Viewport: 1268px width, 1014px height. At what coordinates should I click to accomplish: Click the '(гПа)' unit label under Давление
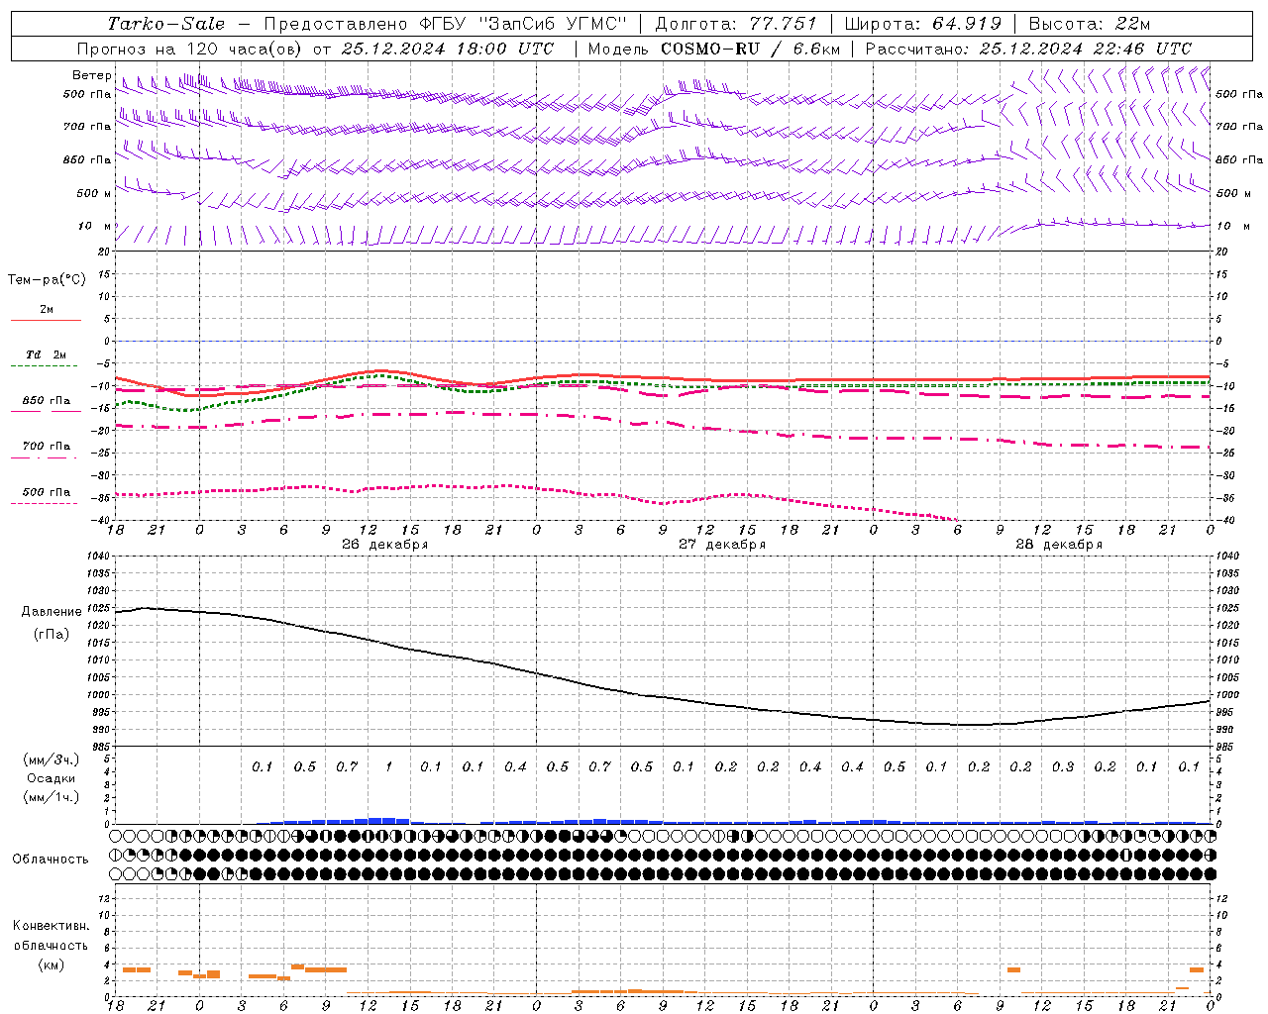click(52, 635)
